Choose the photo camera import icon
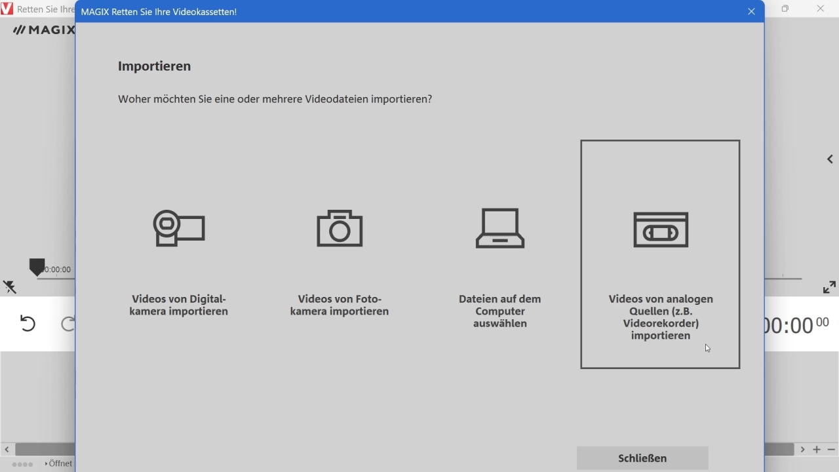This screenshot has width=839, height=472. [340, 228]
